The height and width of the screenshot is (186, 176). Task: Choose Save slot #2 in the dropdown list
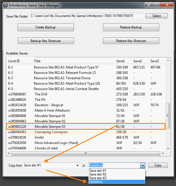(117, 174)
